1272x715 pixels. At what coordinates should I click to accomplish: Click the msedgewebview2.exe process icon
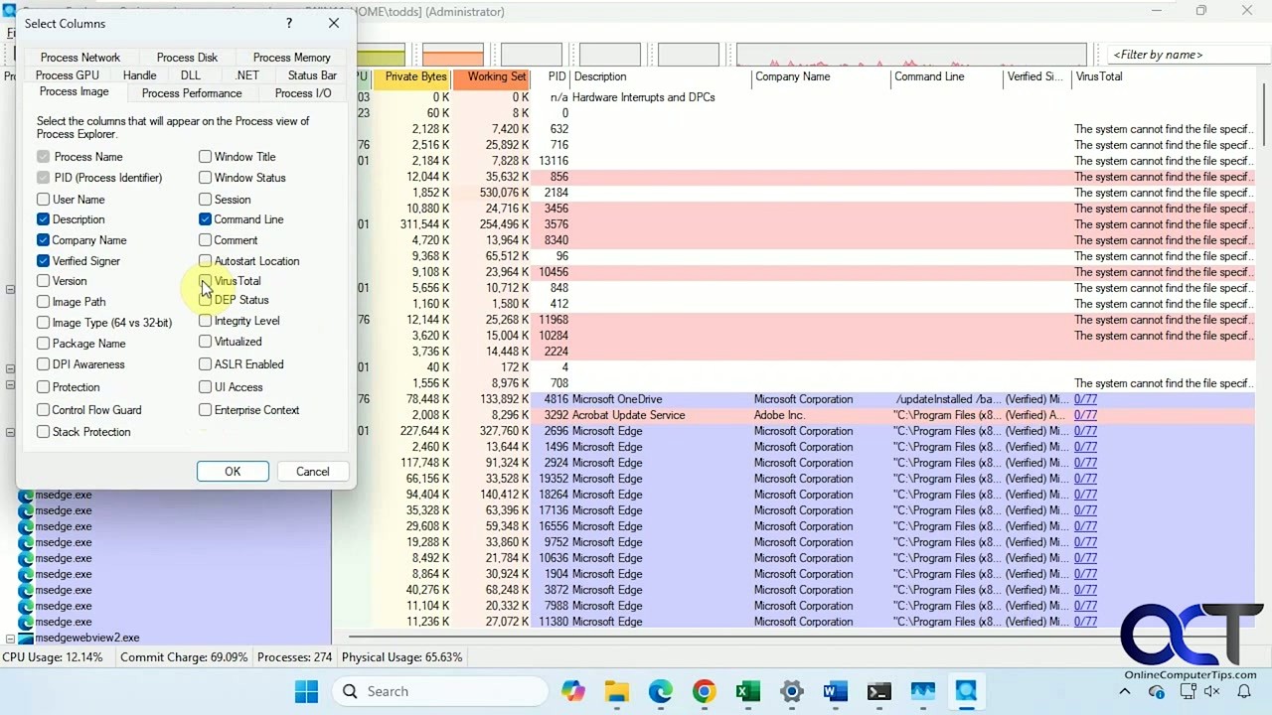click(x=27, y=638)
